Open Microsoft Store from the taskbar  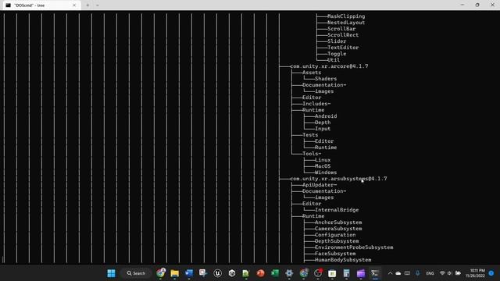pyautogui.click(x=332, y=273)
